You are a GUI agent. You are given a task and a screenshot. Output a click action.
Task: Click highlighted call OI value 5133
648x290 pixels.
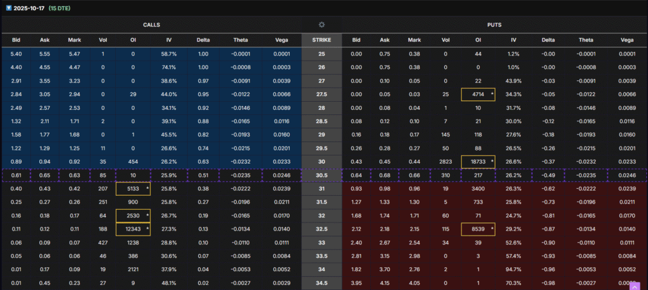(130, 188)
